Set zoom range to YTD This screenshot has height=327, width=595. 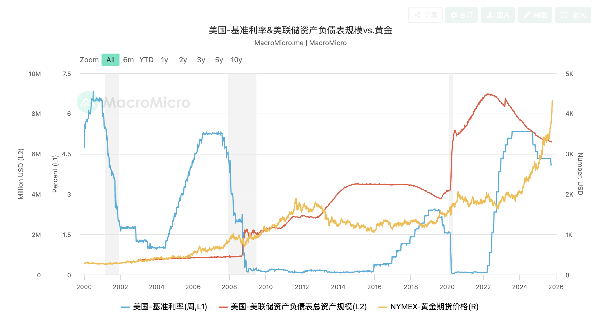click(x=147, y=60)
